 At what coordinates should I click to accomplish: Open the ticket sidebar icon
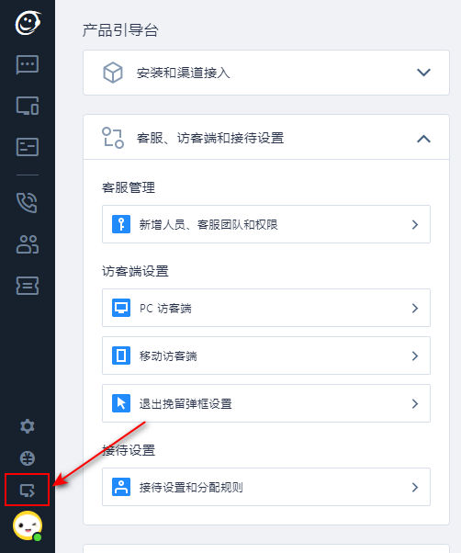pos(28,286)
